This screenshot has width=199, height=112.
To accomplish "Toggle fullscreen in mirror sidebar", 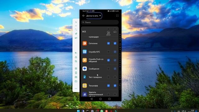I will [x=76, y=30].
